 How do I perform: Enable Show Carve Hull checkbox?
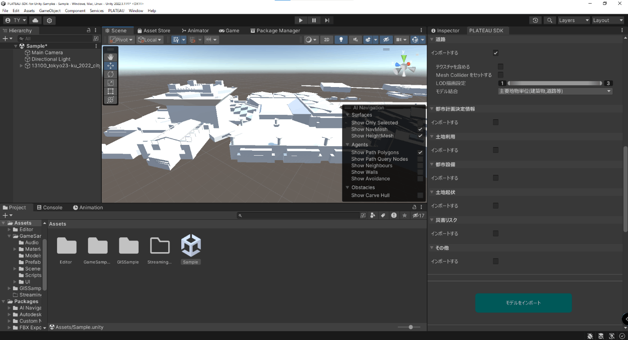coord(420,195)
